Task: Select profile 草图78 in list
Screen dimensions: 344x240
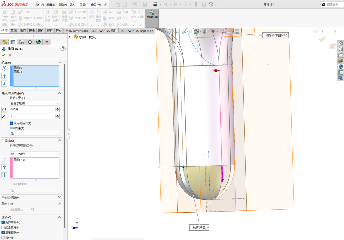Action: (x=18, y=72)
